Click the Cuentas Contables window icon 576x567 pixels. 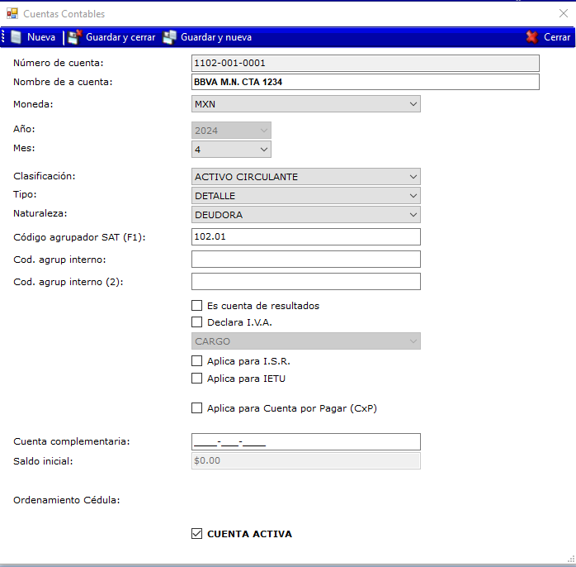point(12,14)
